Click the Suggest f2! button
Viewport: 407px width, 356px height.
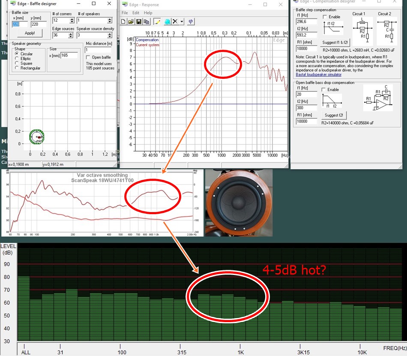pos(334,115)
